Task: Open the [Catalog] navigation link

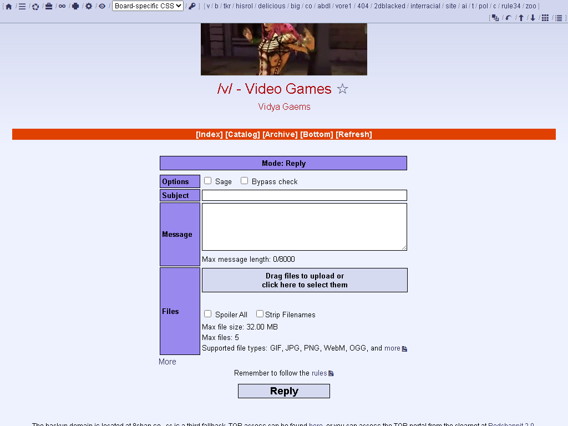Action: (x=243, y=134)
